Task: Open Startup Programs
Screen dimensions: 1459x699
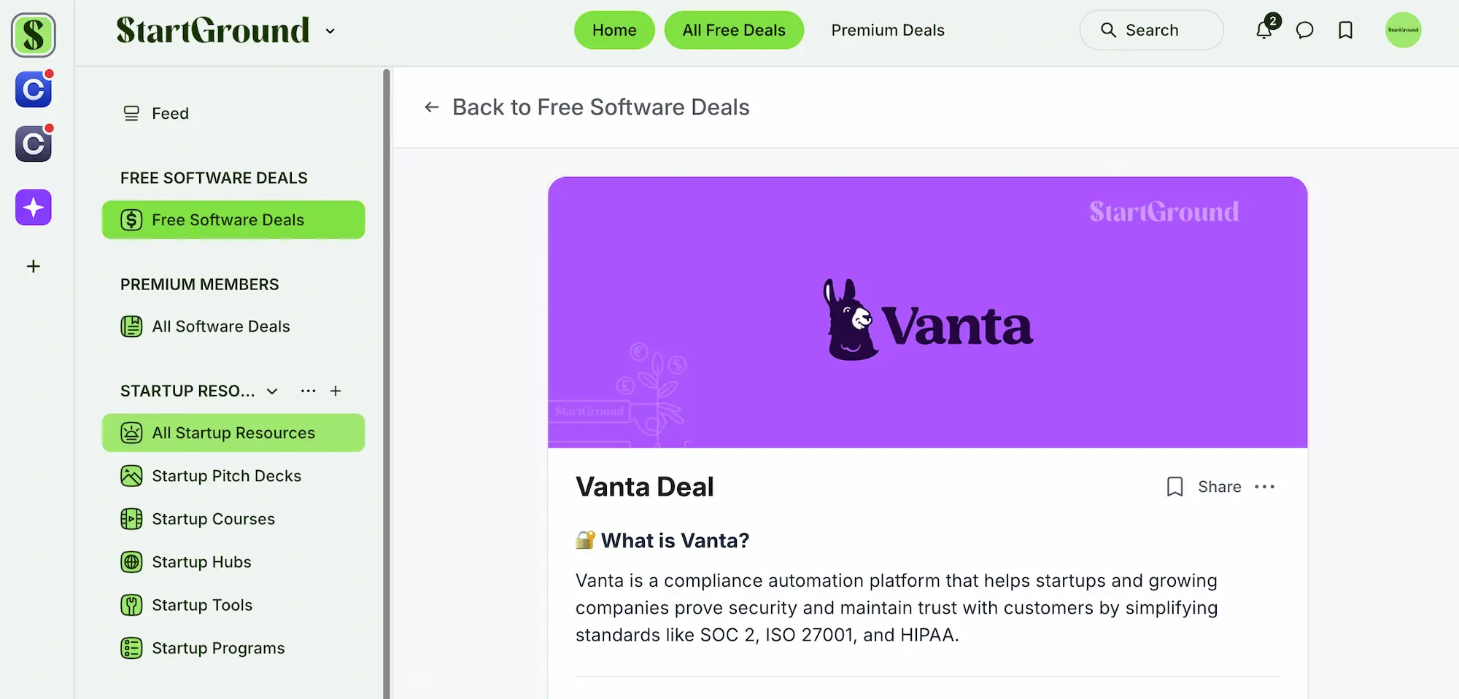Action: coord(218,647)
